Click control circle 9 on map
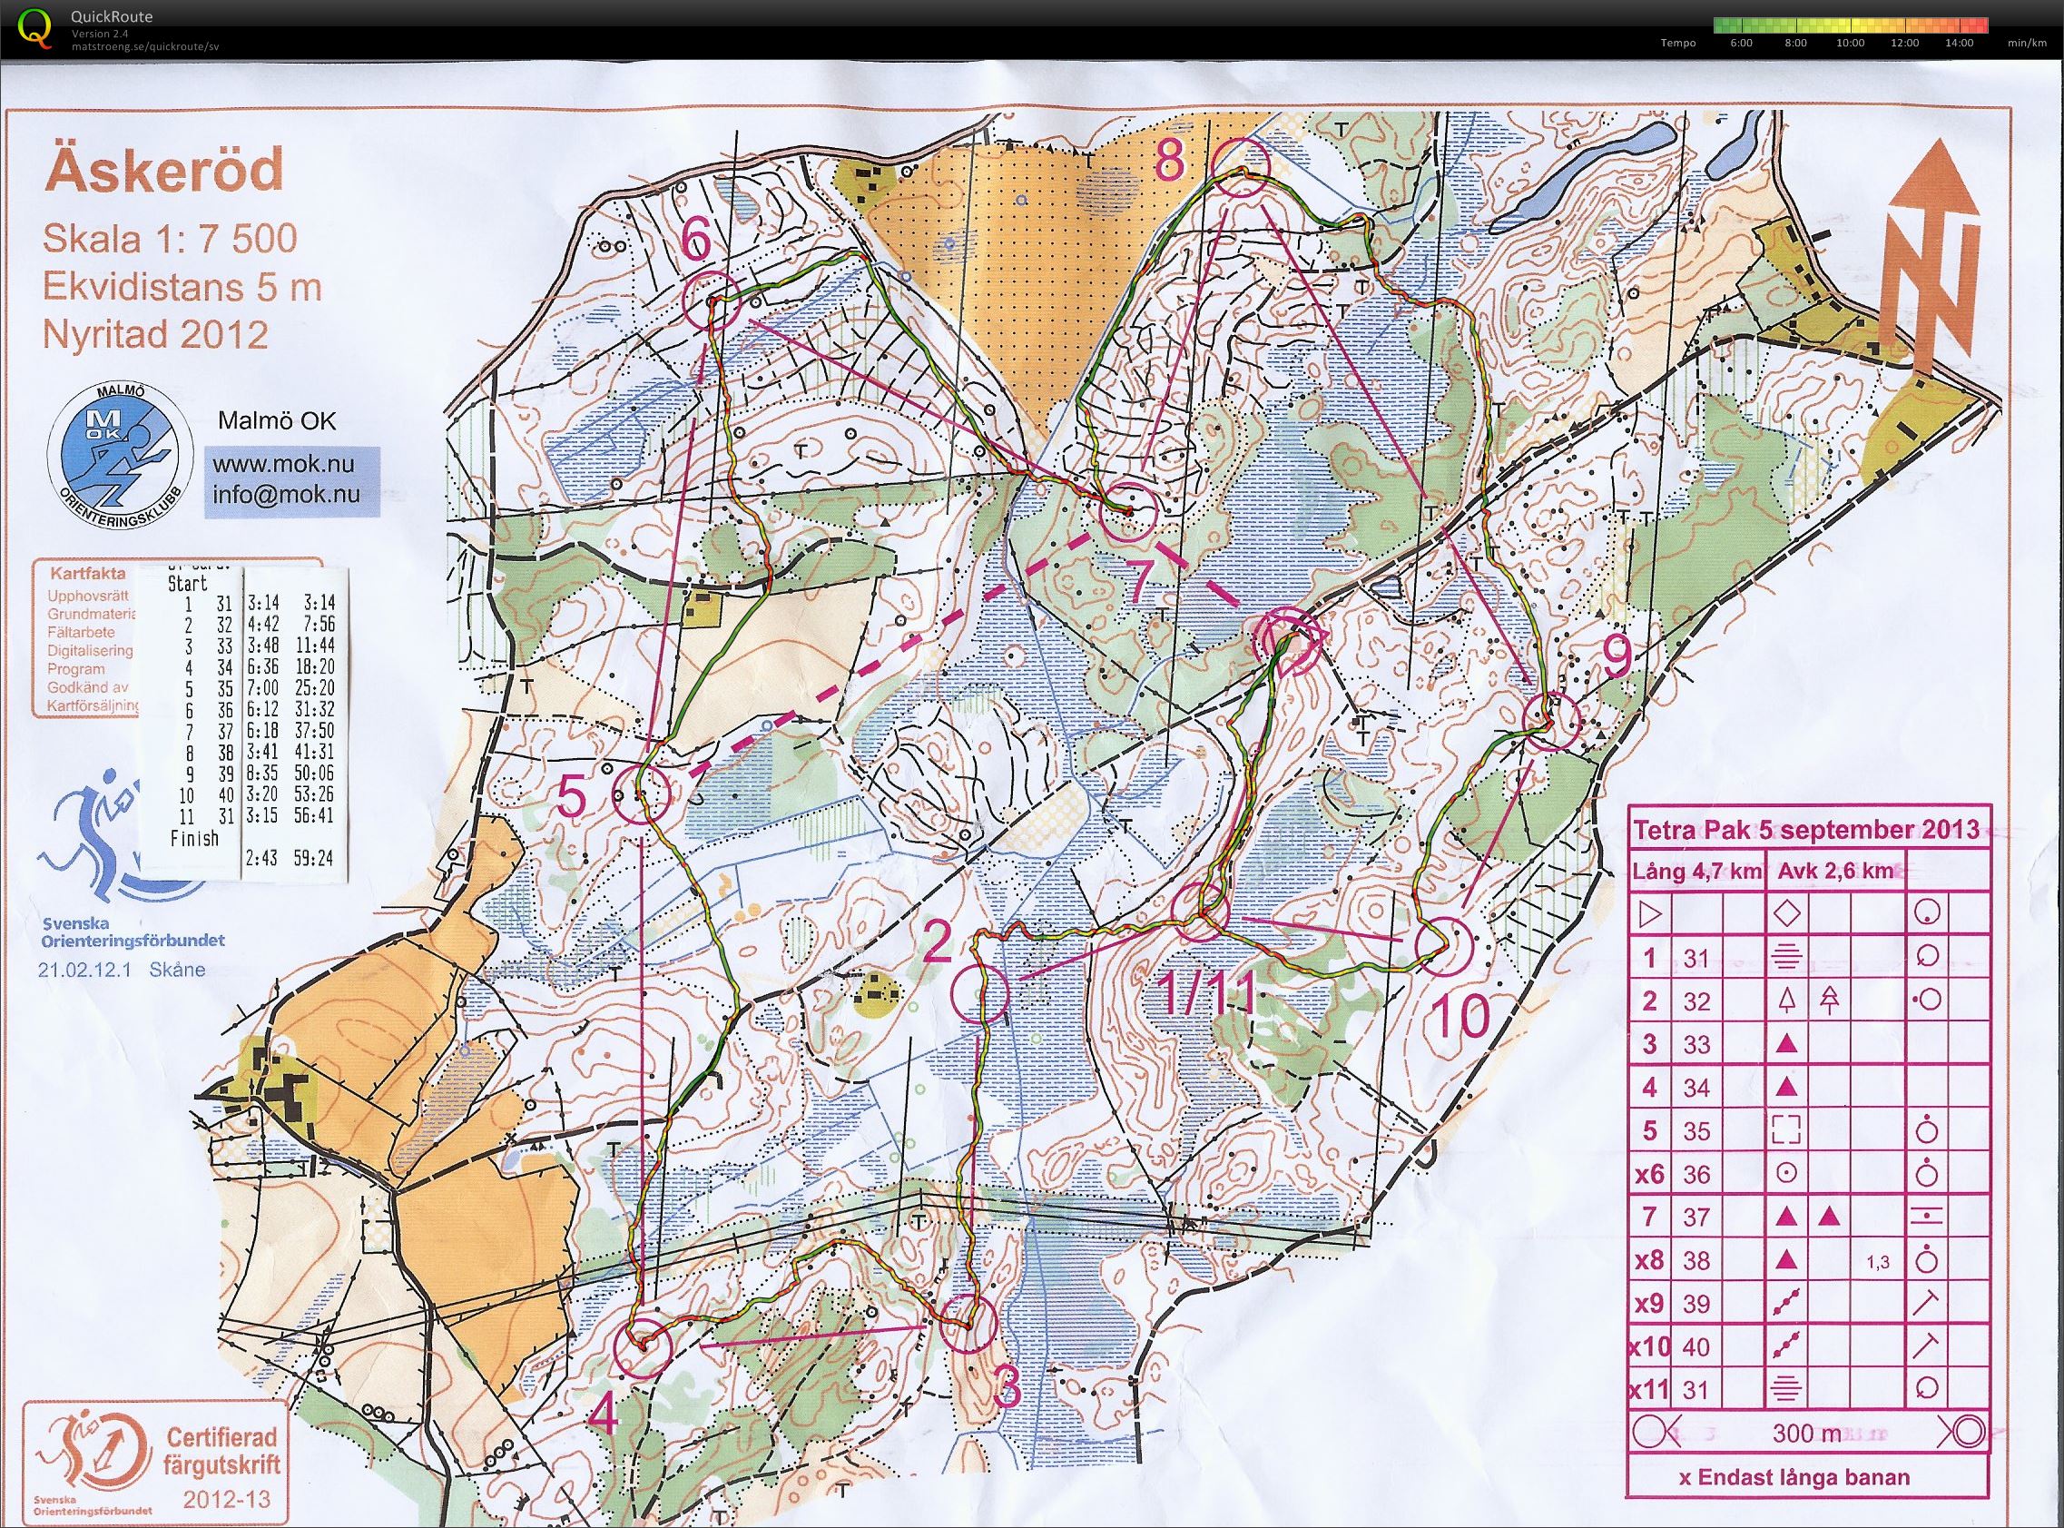Viewport: 2064px width, 1528px height. [x=1551, y=720]
